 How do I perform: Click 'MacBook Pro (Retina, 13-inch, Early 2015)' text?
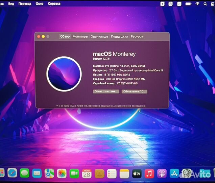pos(119,66)
